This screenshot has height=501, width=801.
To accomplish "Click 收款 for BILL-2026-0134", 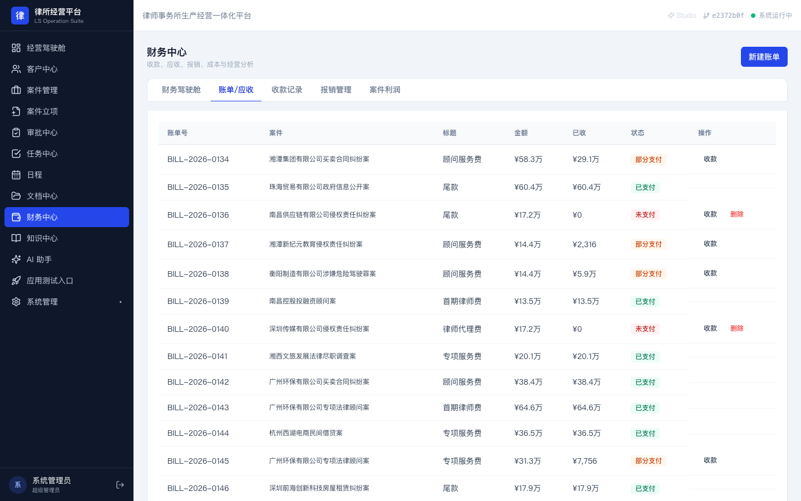I will (x=710, y=159).
